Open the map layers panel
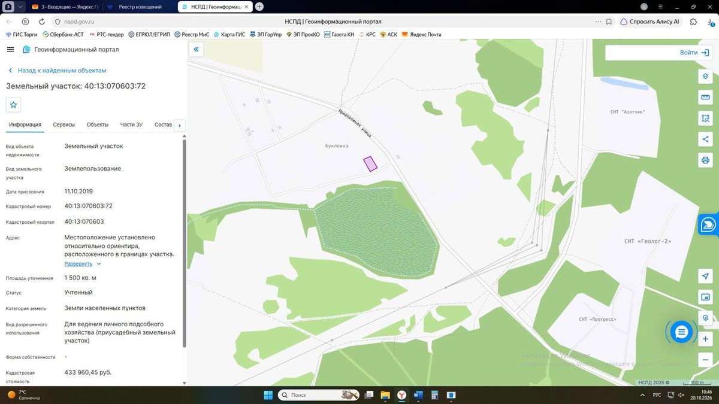 (705, 77)
